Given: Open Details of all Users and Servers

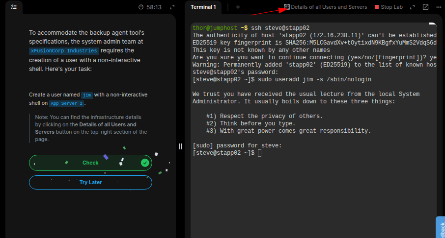Looking at the screenshot, I should click(329, 7).
